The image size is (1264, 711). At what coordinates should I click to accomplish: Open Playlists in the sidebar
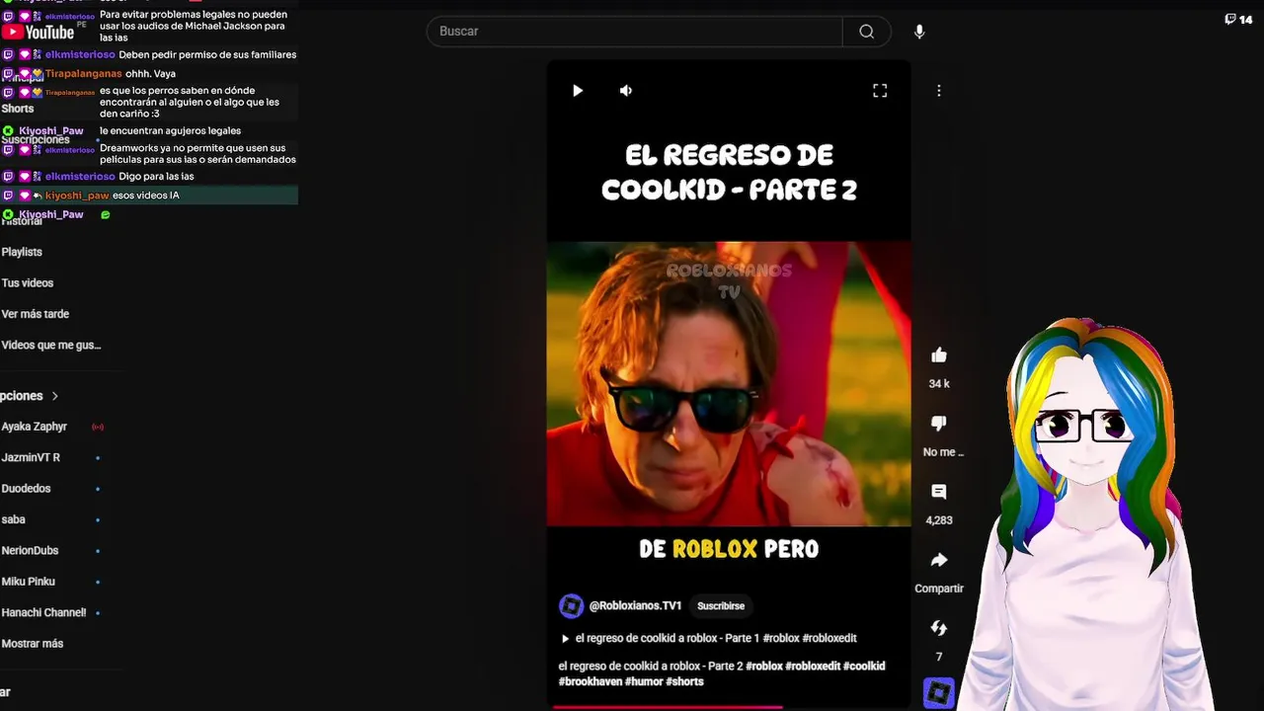tap(22, 252)
